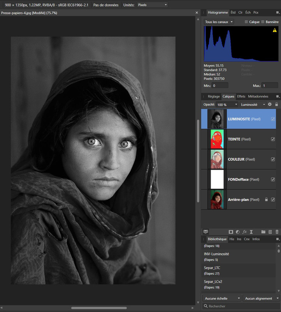Open the Aucun alignement dropdown
This screenshot has height=312, width=281.
point(261,298)
